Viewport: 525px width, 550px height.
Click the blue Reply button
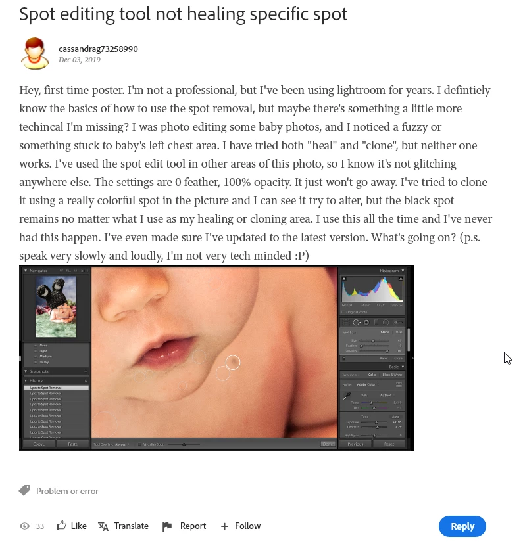click(462, 526)
